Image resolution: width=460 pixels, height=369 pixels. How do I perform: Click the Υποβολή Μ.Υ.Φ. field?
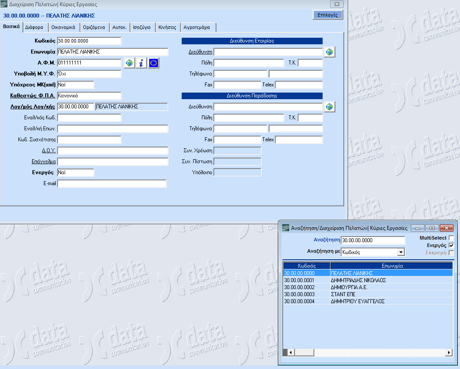pyautogui.click(x=89, y=74)
